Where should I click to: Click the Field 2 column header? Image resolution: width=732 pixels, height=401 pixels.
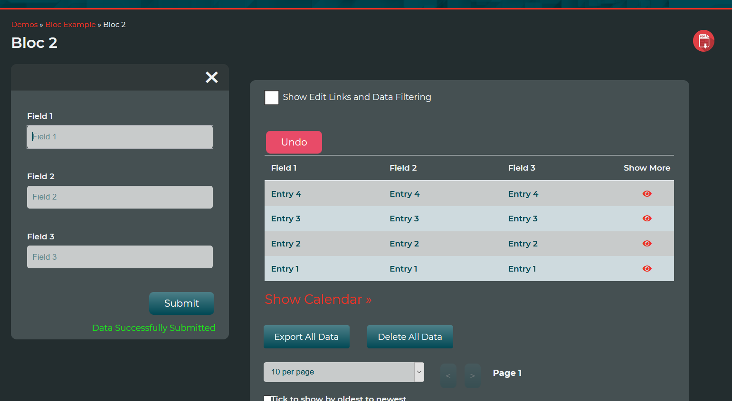[x=403, y=168]
